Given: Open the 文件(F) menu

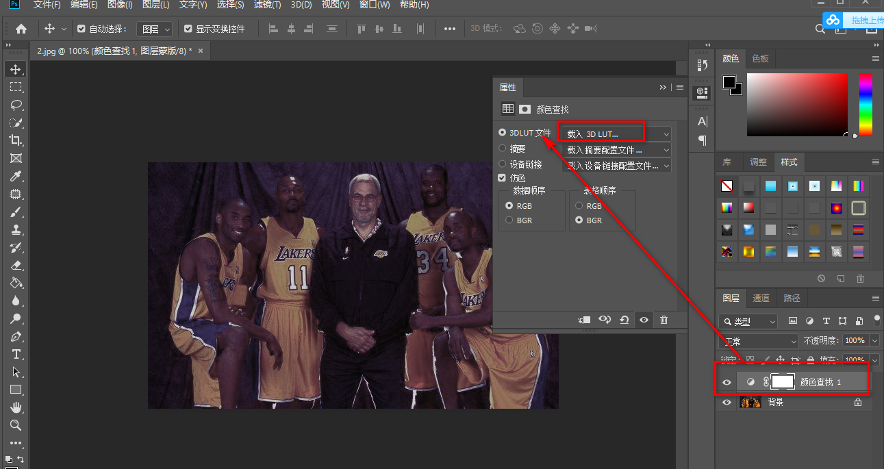Looking at the screenshot, I should pos(47,5).
